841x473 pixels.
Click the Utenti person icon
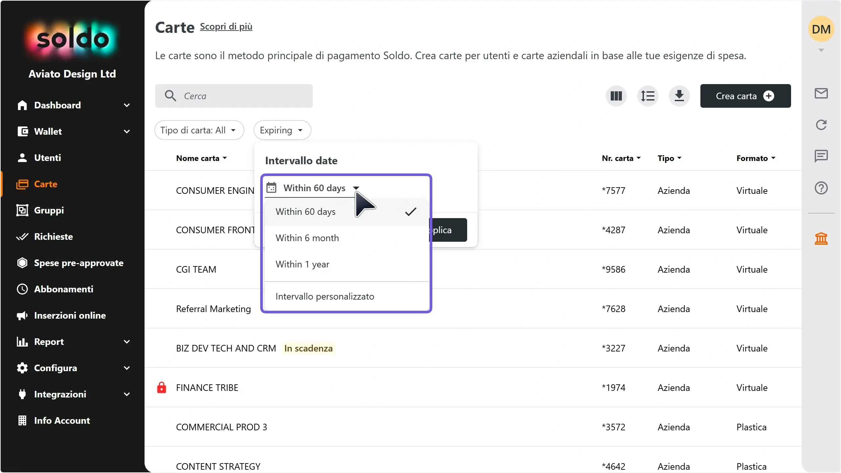tap(22, 158)
